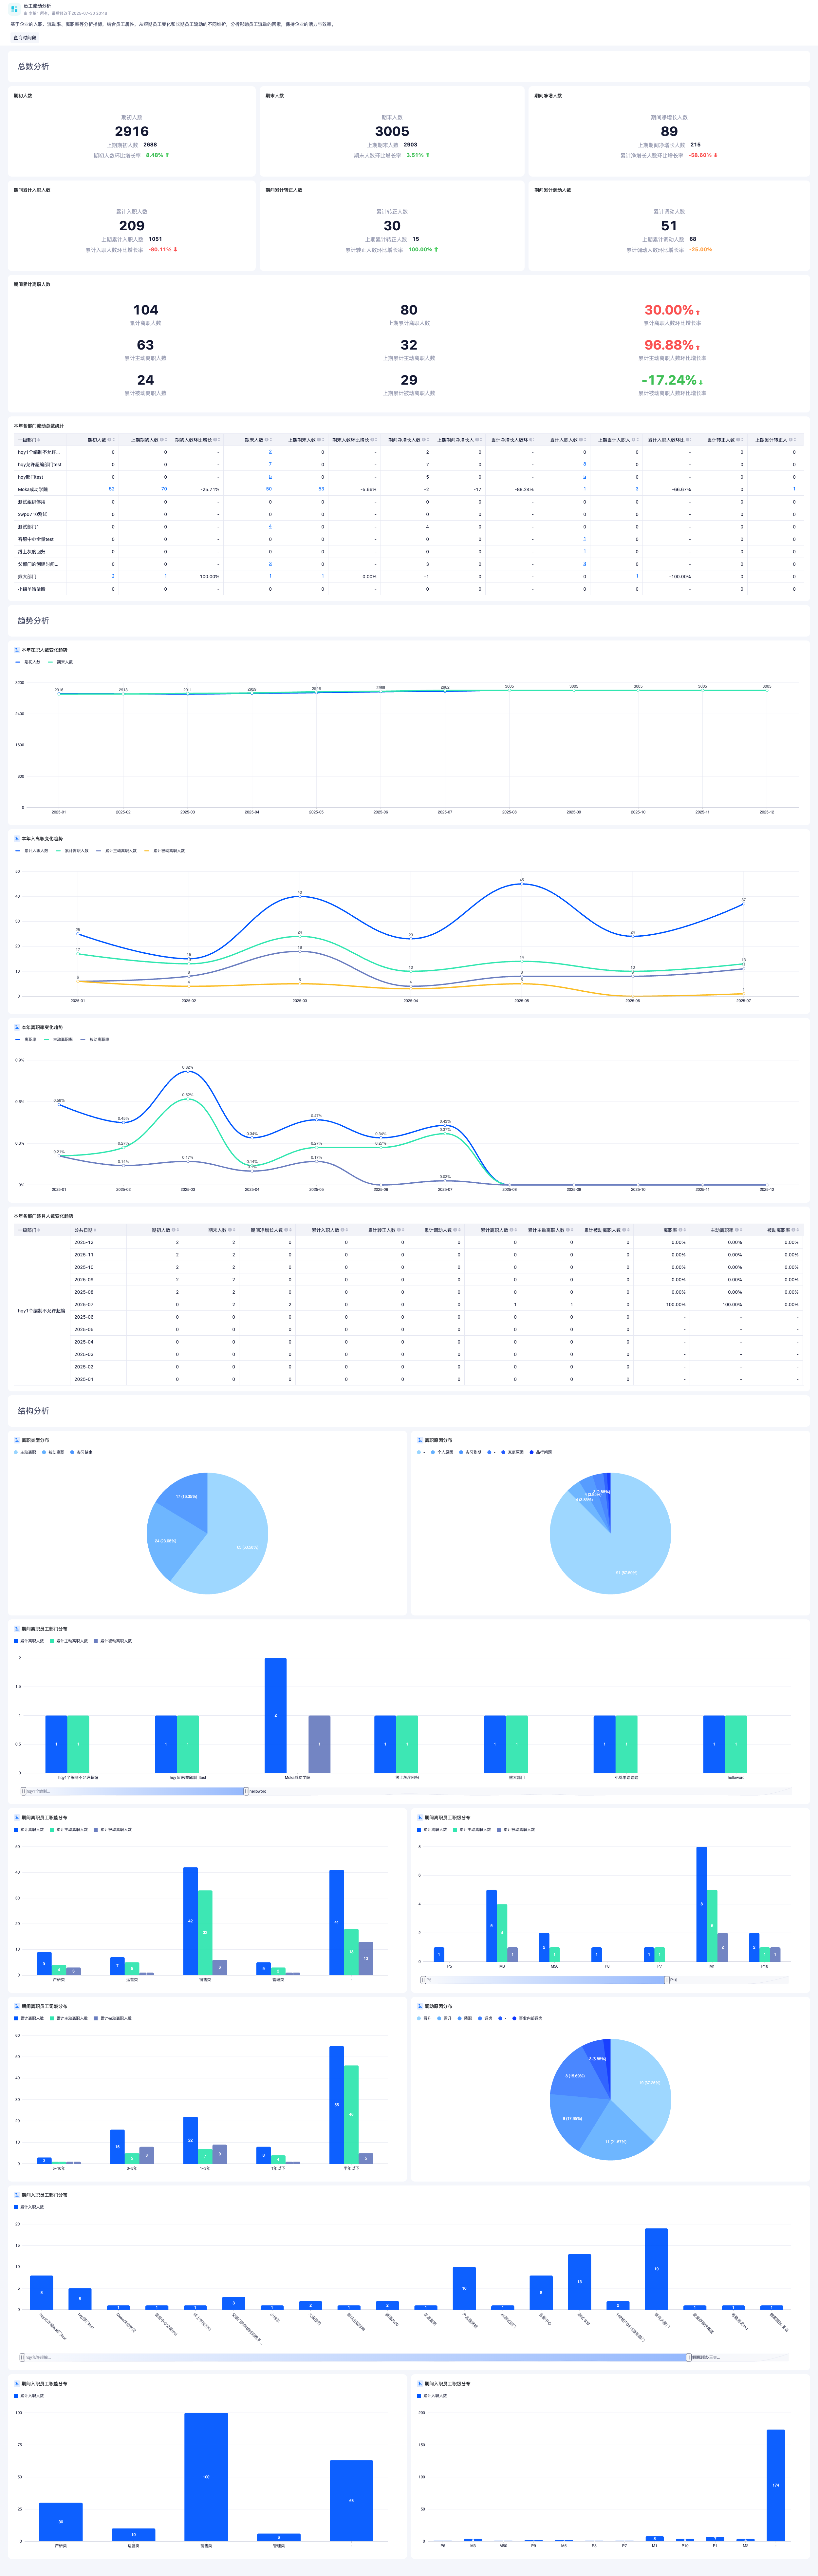Image resolution: width=818 pixels, height=2576 pixels.
Task: Click chart icon beside 离职原因分布
Action: (x=420, y=1440)
